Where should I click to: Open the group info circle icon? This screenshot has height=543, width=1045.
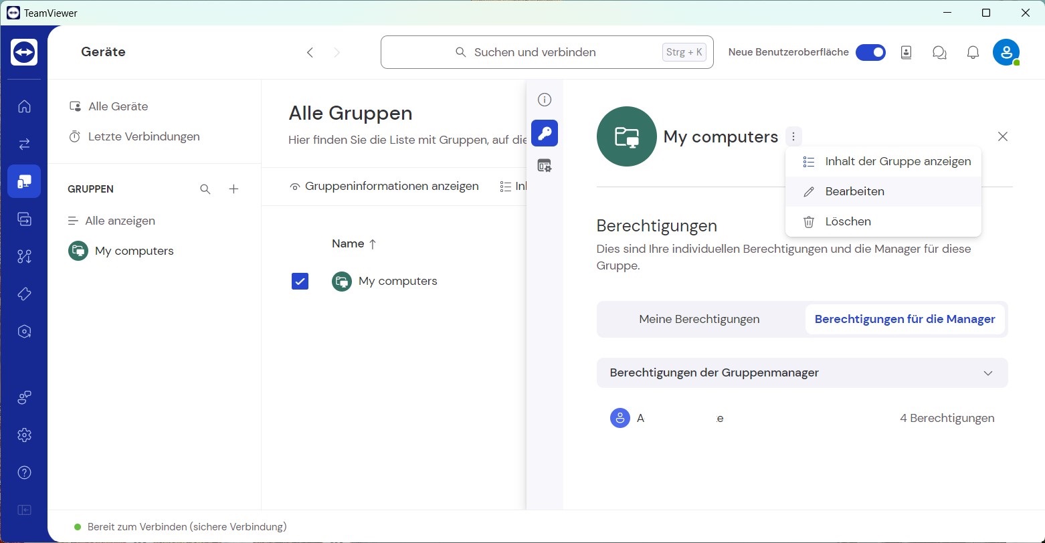(x=545, y=100)
